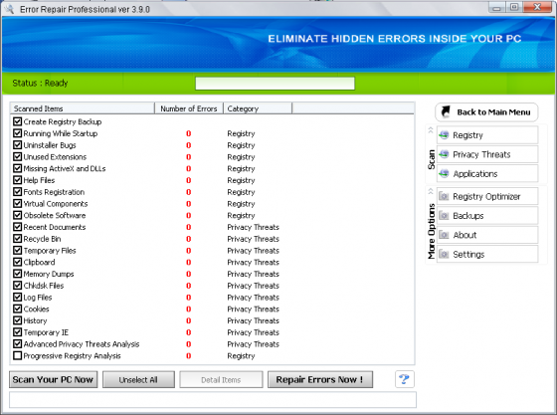Click the app wrench icon in title bar
Image resolution: width=557 pixels, height=415 pixels.
[9, 9]
